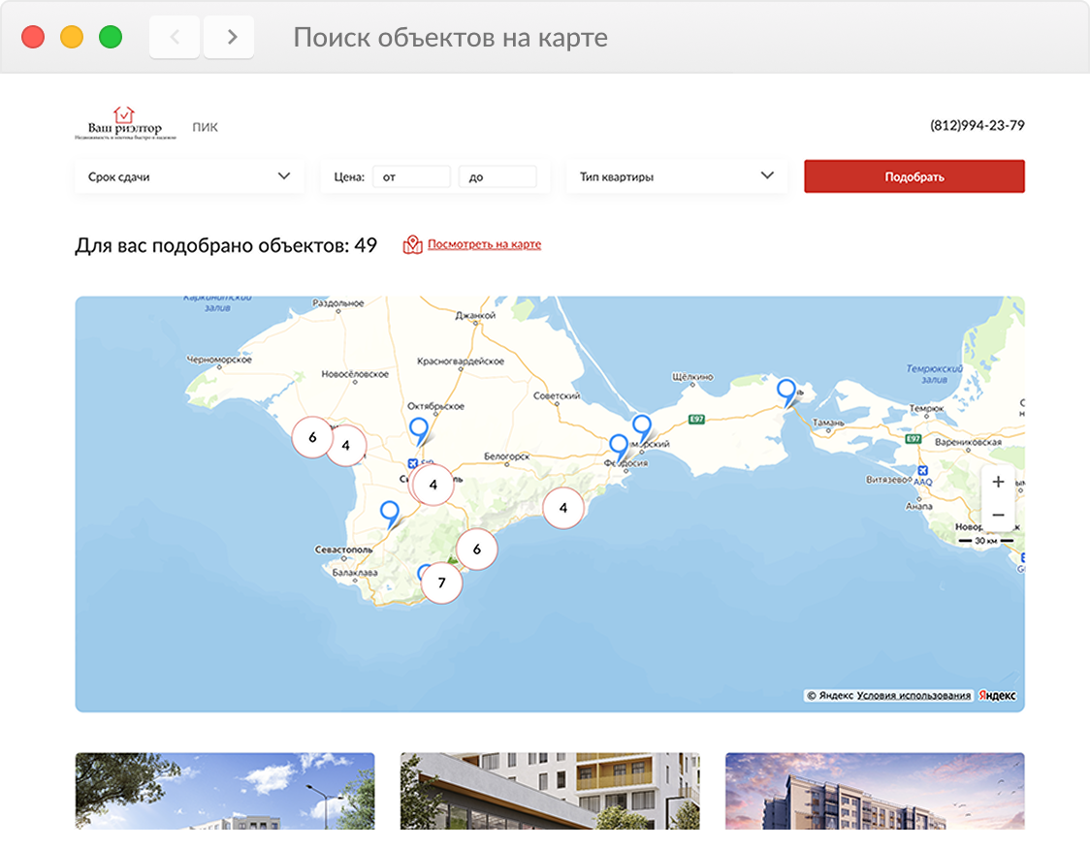Open the Условия использования map link

(914, 696)
